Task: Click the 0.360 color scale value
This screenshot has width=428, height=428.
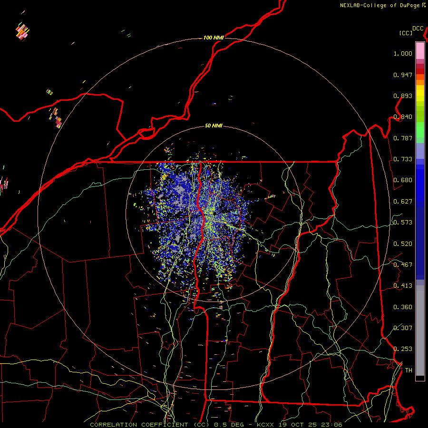Action: pyautogui.click(x=403, y=307)
